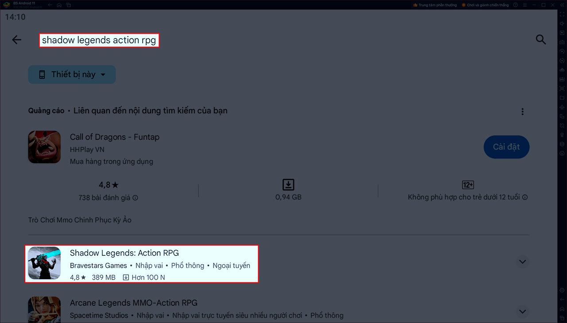Click the set location pin icon in the sidebar
This screenshot has width=567, height=323.
(562, 135)
